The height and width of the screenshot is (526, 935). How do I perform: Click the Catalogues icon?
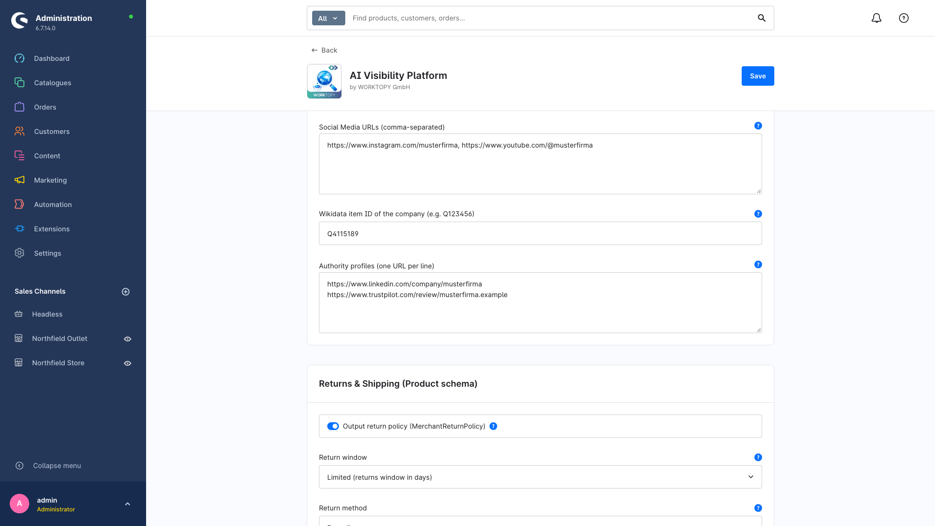click(x=19, y=83)
